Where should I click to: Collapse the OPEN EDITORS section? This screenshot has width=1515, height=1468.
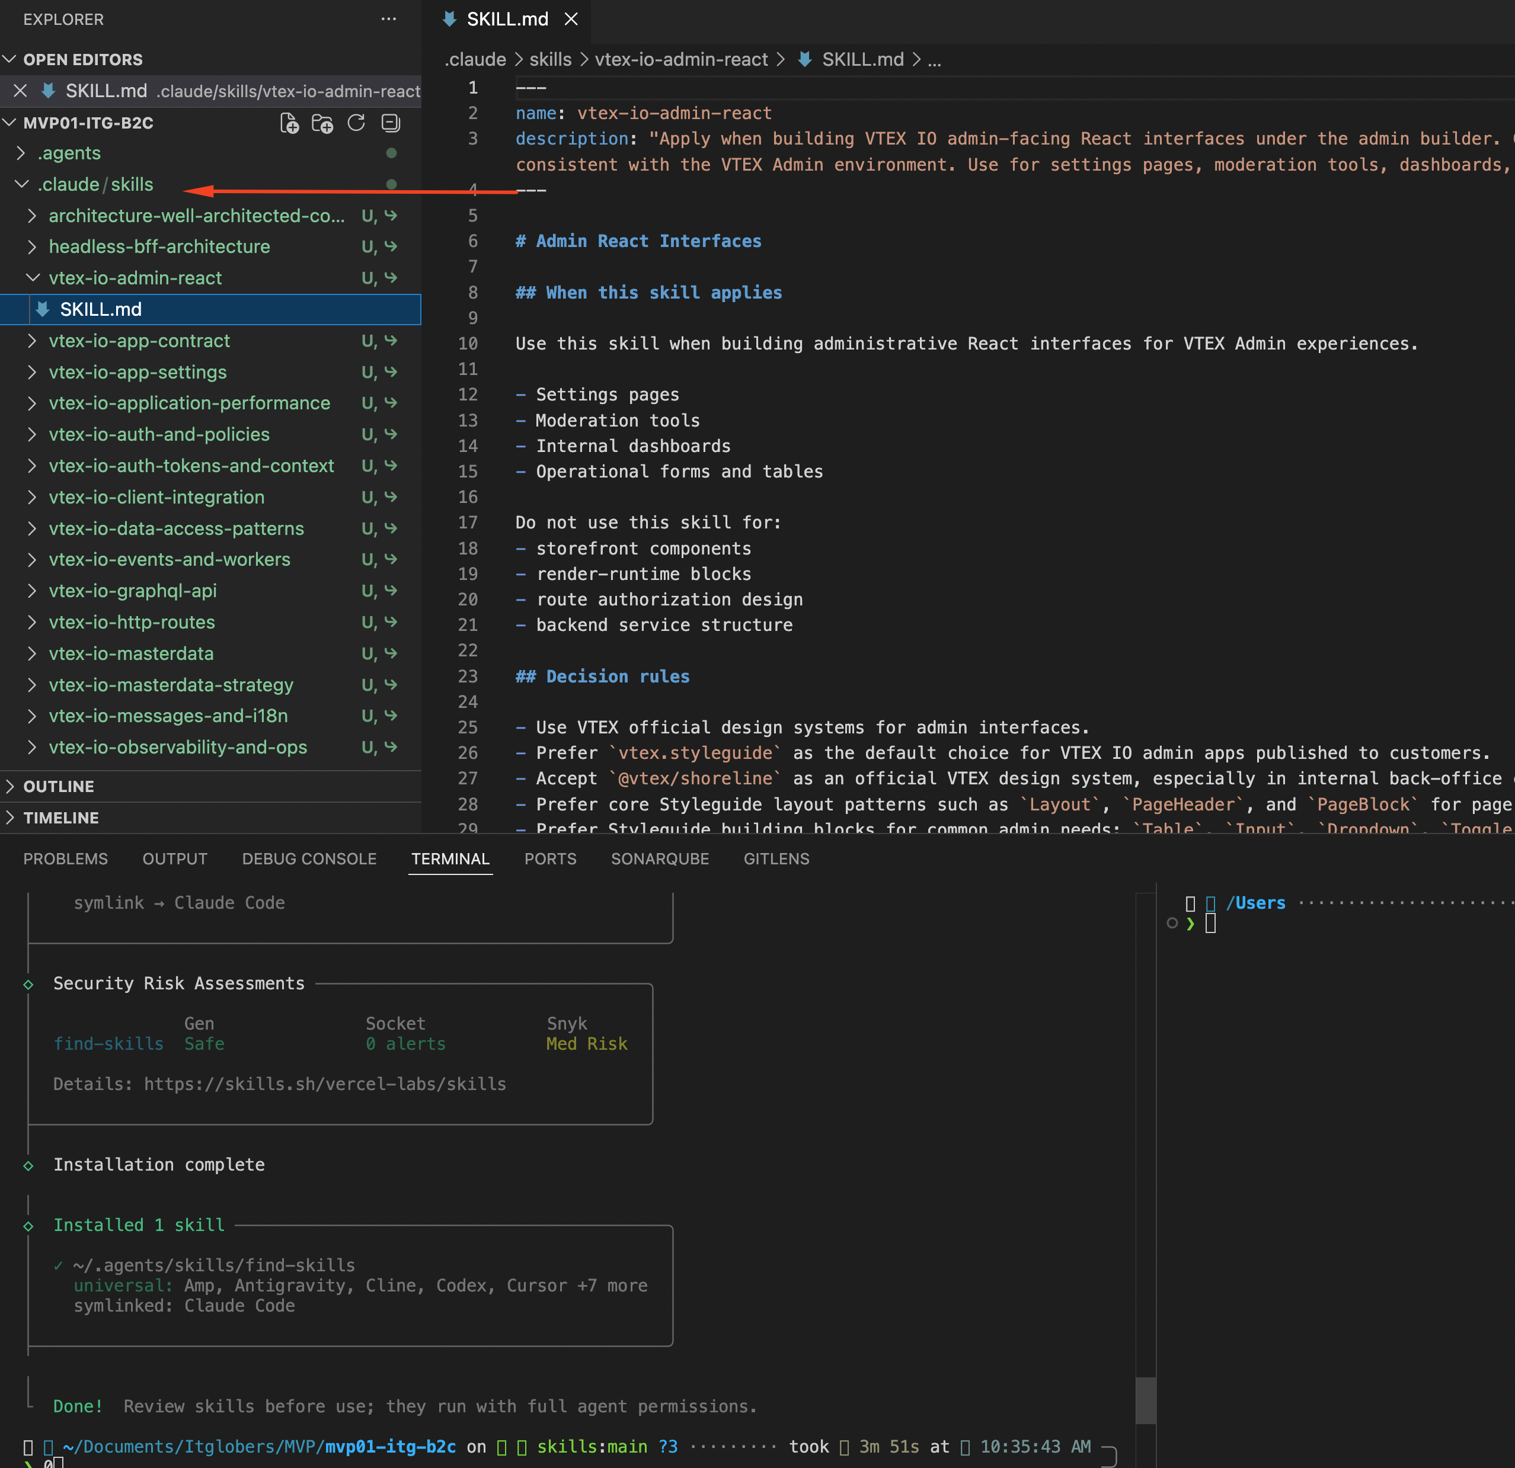82,59
